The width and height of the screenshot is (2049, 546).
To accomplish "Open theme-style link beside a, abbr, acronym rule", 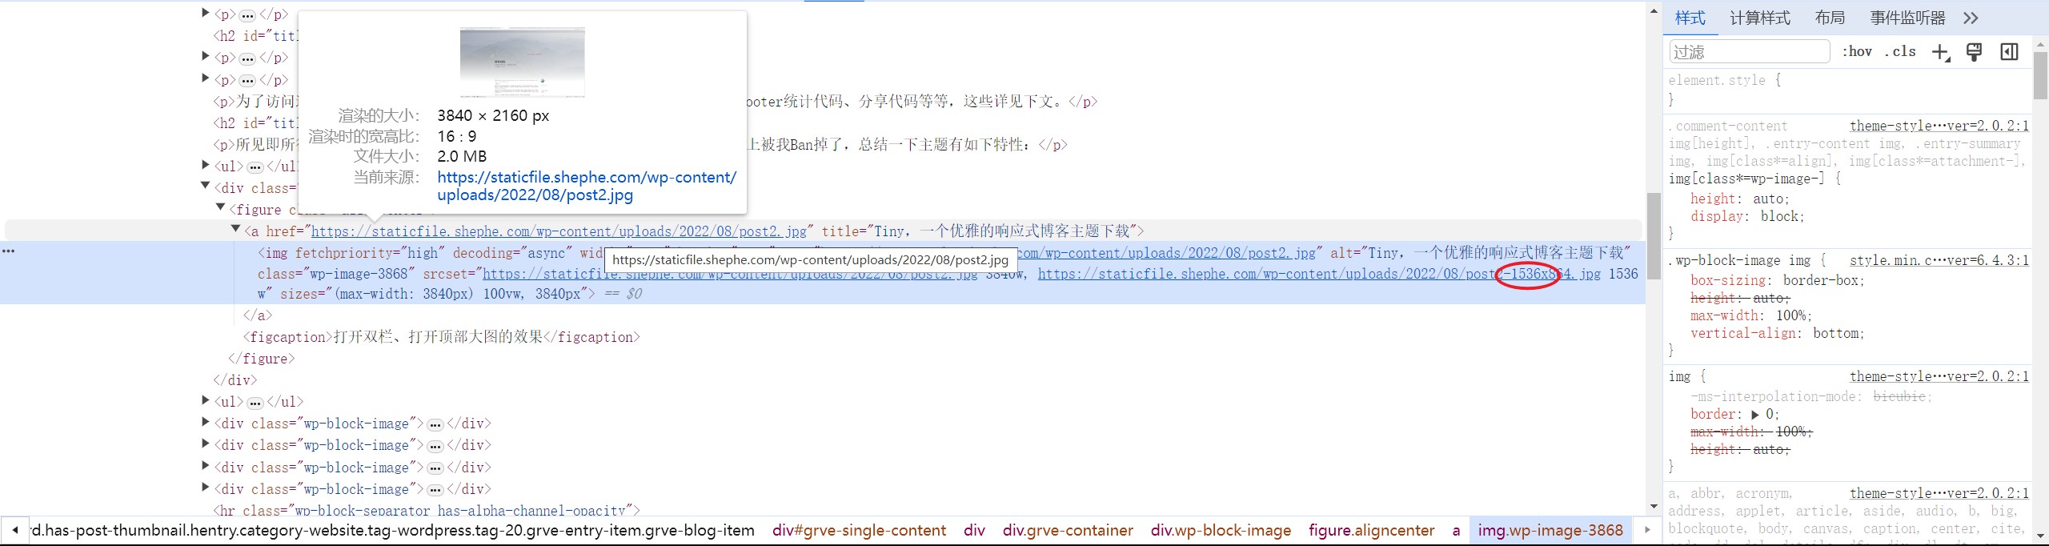I will 1939,493.
